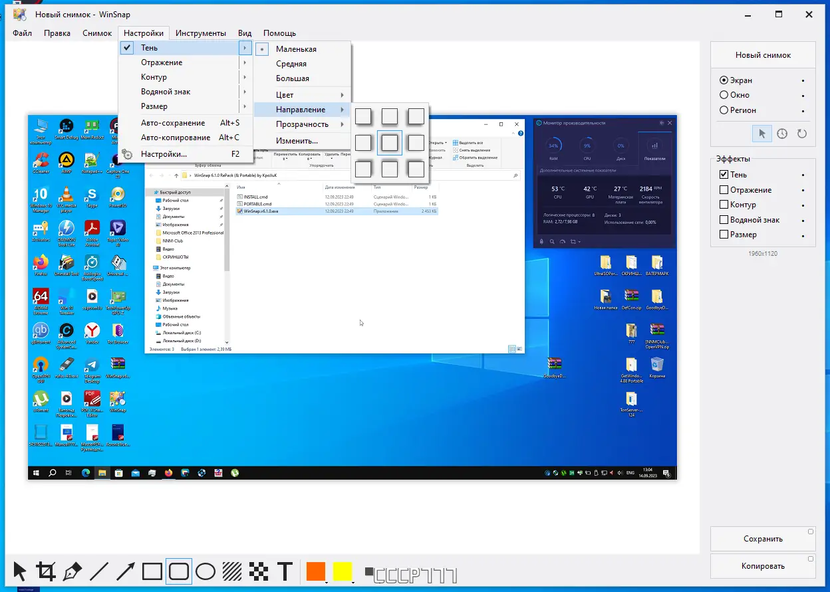The height and width of the screenshot is (592, 830).
Task: Open the Прозрачность submenu
Action: (302, 124)
